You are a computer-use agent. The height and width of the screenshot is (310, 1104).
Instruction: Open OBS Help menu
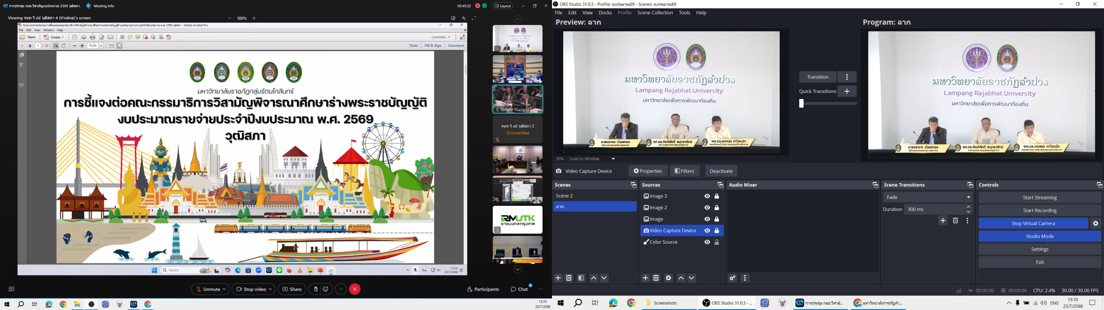click(x=701, y=13)
